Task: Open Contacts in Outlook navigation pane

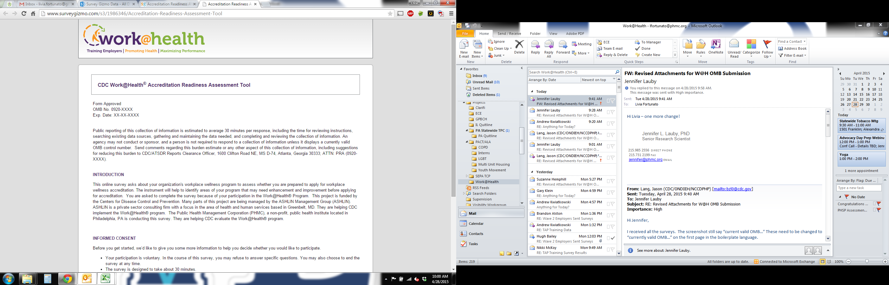Action: [x=490, y=234]
